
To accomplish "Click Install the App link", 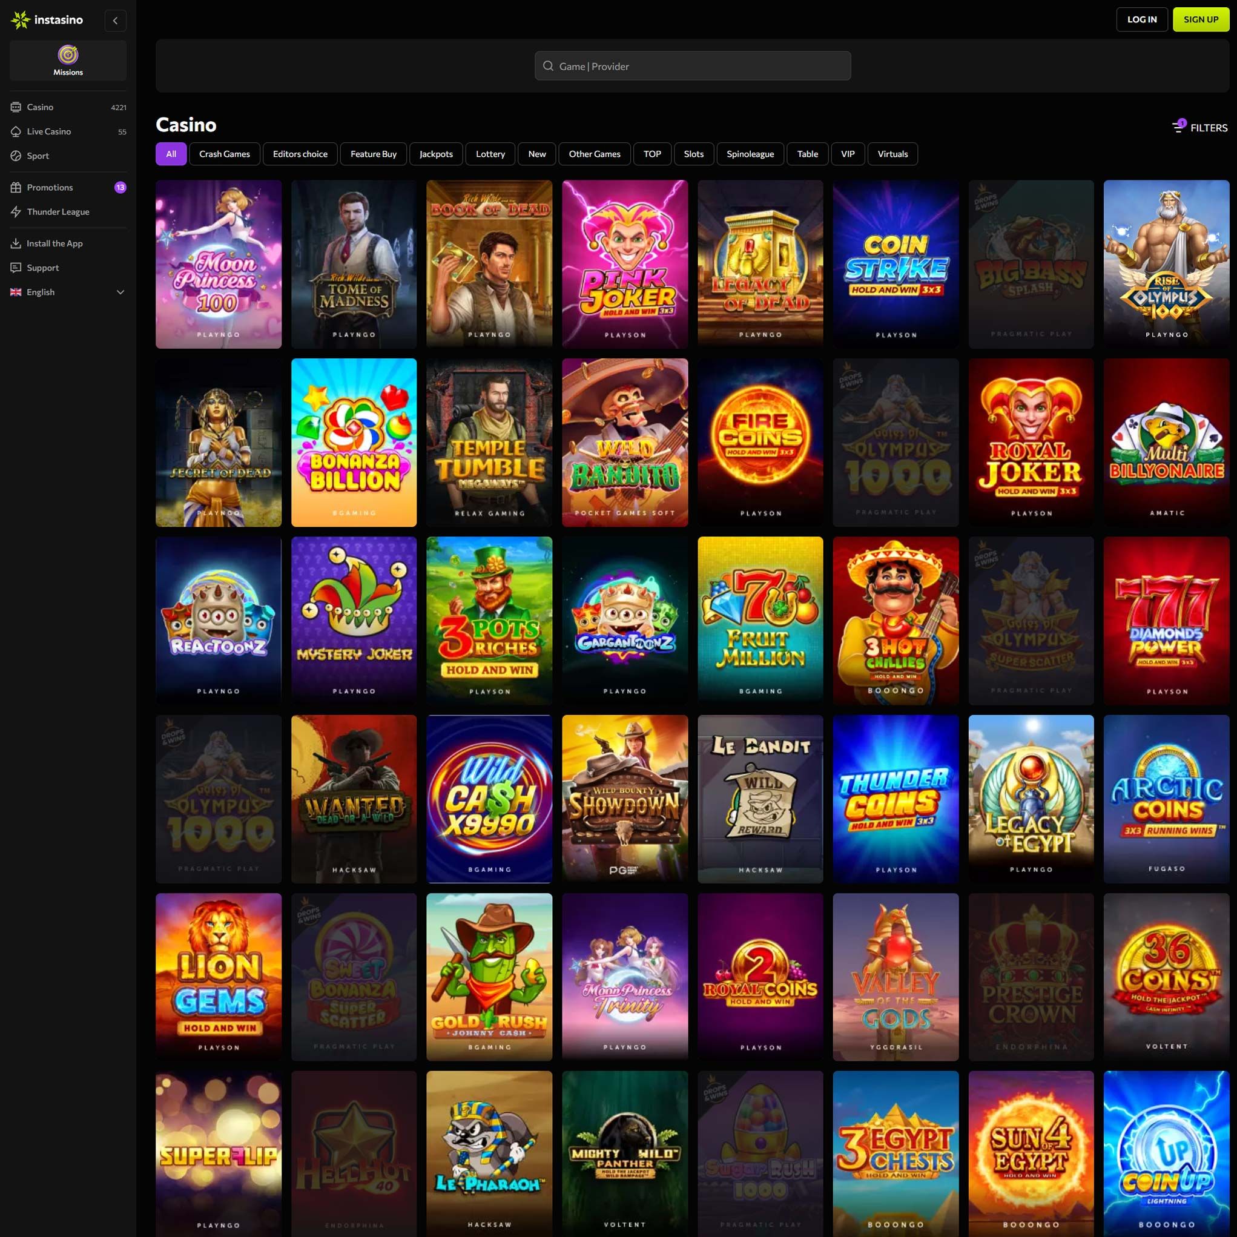I will (68, 243).
